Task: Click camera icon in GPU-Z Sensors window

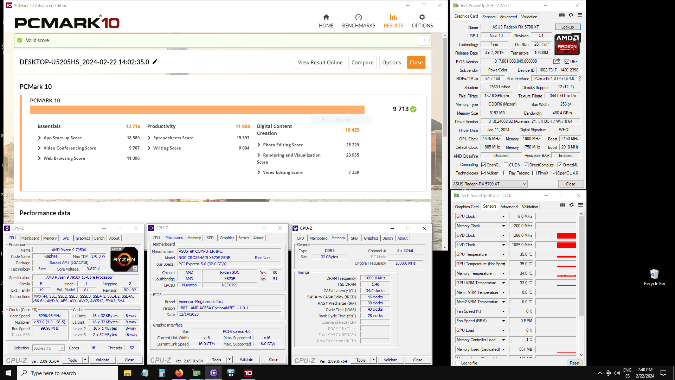Action: pyautogui.click(x=562, y=205)
